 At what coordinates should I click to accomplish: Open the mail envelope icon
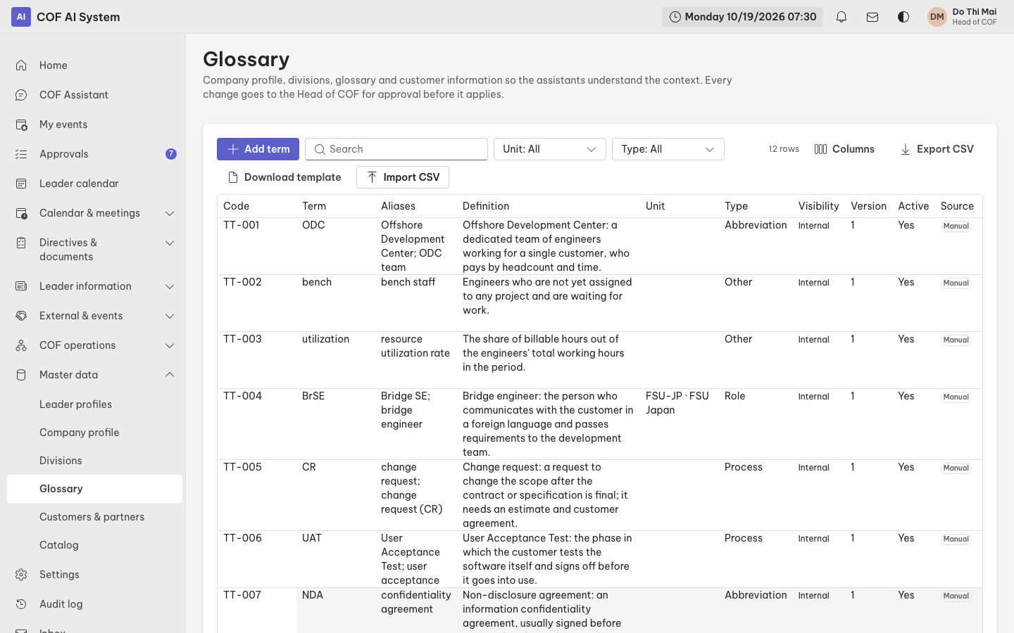point(872,17)
